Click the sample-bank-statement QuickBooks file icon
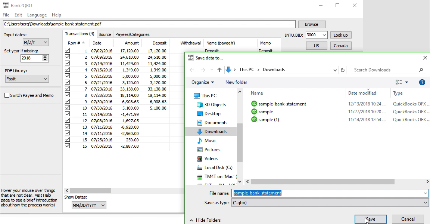Screen dimensions: 430x224 tap(254, 104)
